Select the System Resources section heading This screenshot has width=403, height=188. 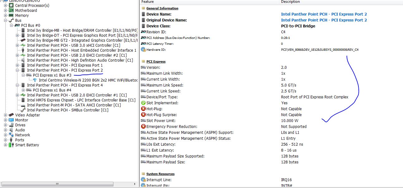click(x=161, y=174)
